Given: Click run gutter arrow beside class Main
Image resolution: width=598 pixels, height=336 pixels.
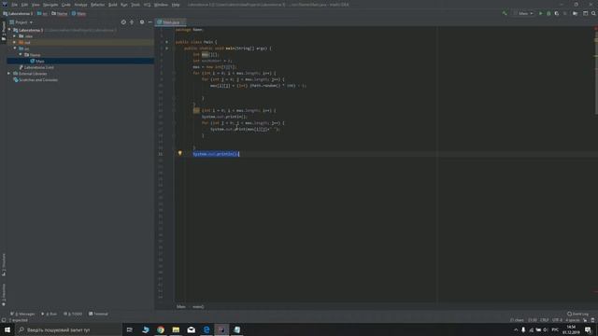Looking at the screenshot, I should pos(166,42).
